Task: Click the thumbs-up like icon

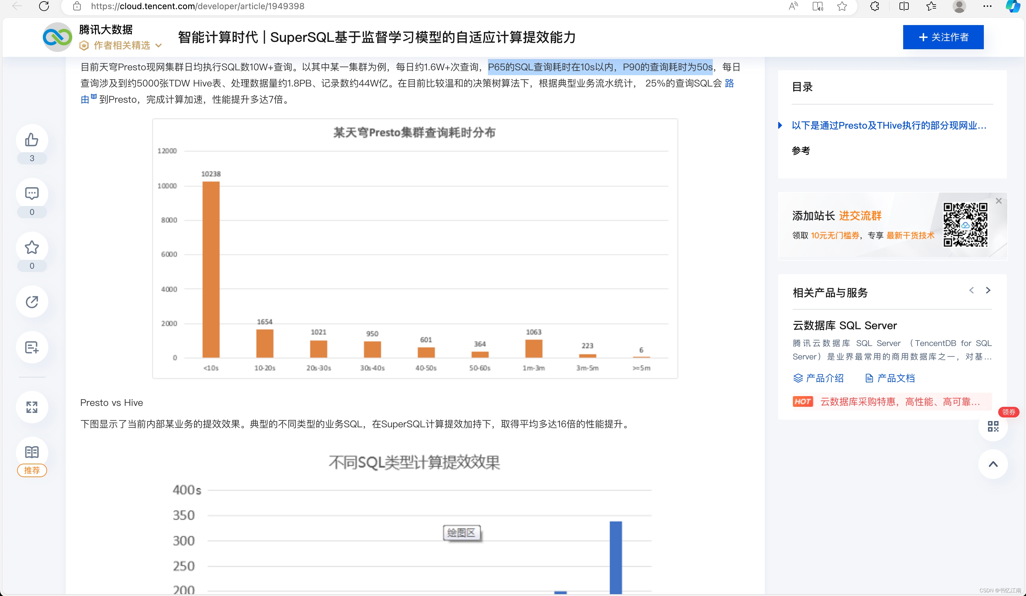Action: coord(32,140)
